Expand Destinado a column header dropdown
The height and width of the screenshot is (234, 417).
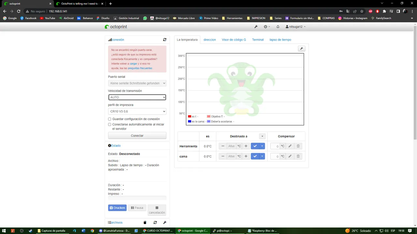click(262, 136)
